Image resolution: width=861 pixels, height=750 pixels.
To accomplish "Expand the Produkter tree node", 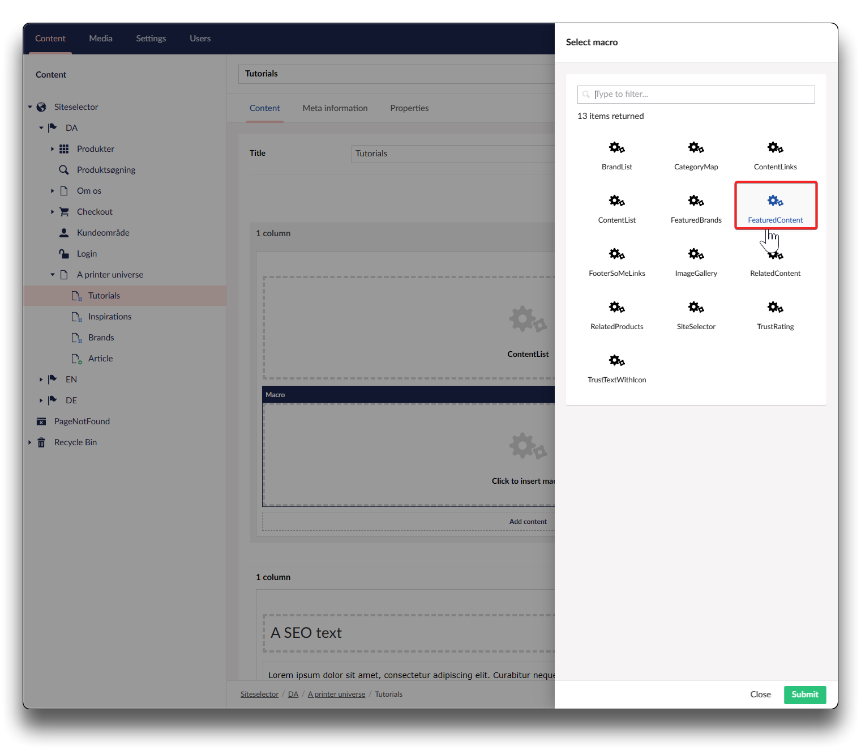I will 52,149.
